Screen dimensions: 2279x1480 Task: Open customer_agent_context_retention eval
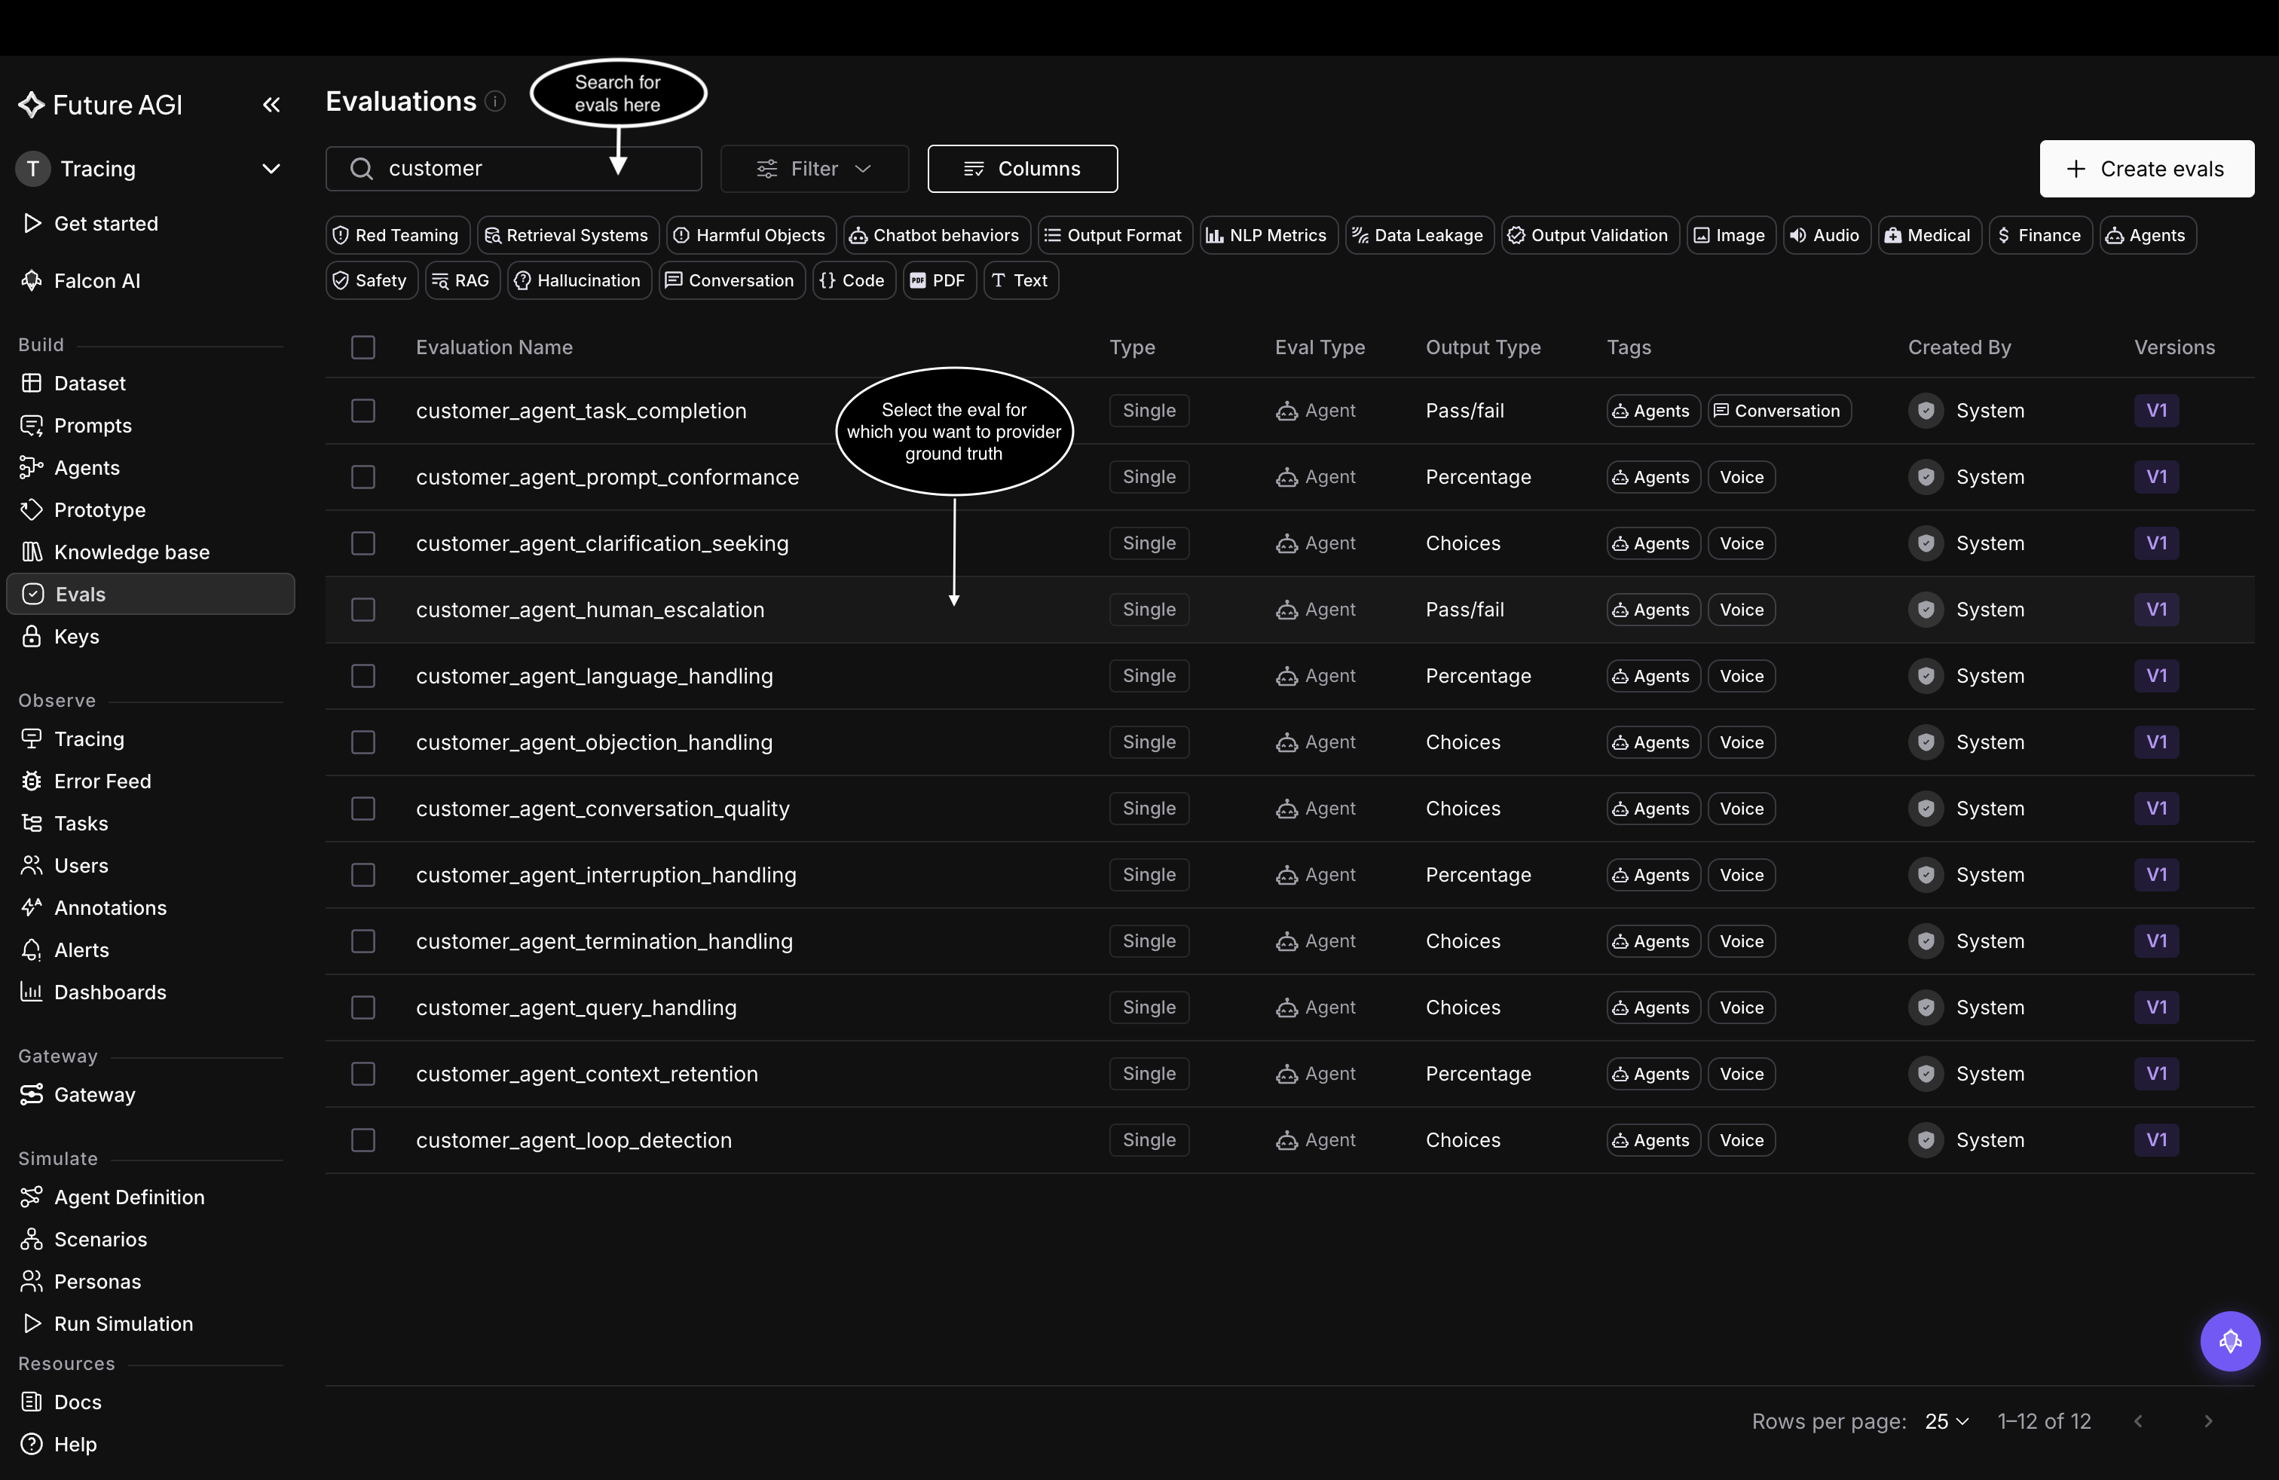pos(587,1074)
